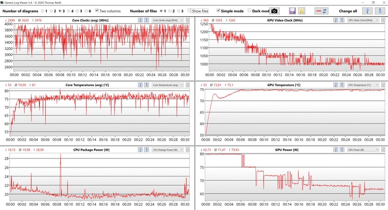The height and width of the screenshot is (210, 388).
Task: Click inside the GPU Temperature chart plot
Action: pos(295,112)
